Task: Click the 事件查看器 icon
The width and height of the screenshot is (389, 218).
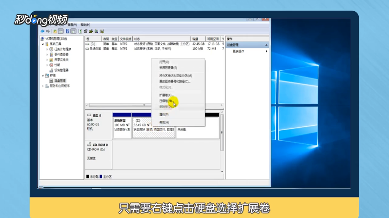Action: click(x=51, y=54)
